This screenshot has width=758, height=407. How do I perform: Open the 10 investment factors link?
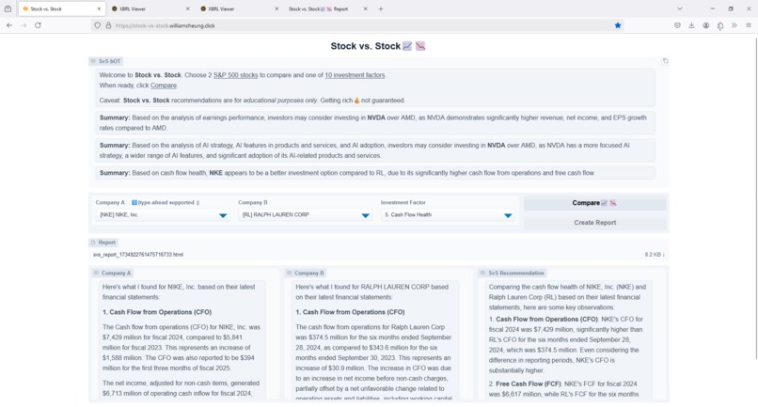(x=355, y=75)
